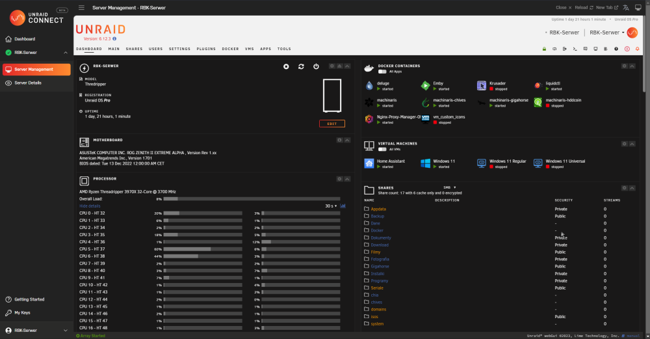Viewport: 650px width, 339px height.
Task: Click the Unraid Connect orange avatar icon
Action: click(632, 33)
